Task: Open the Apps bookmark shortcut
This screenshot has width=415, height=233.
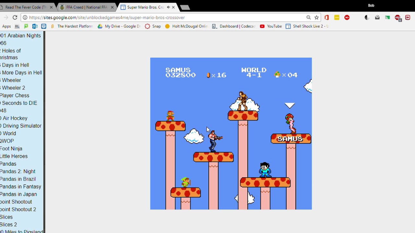Action: 6,26
